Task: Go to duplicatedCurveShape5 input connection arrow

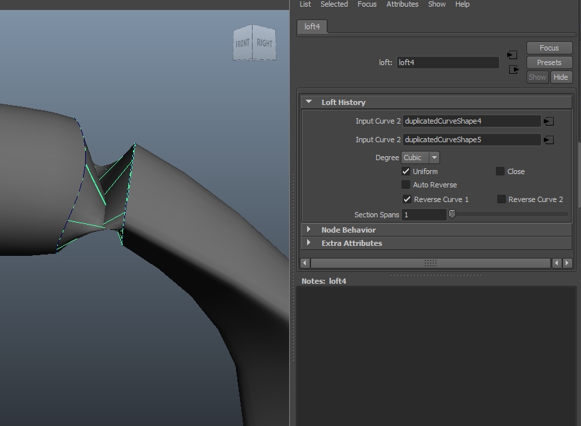Action: pos(549,140)
